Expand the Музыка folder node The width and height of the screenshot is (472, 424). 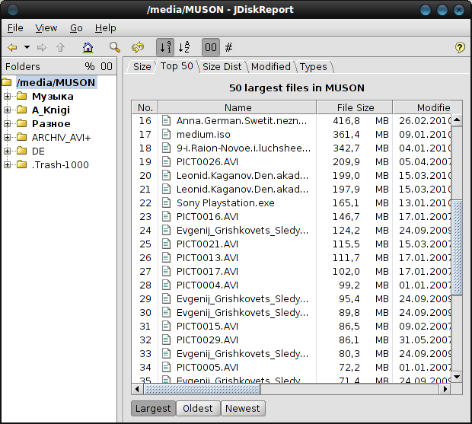coord(7,97)
